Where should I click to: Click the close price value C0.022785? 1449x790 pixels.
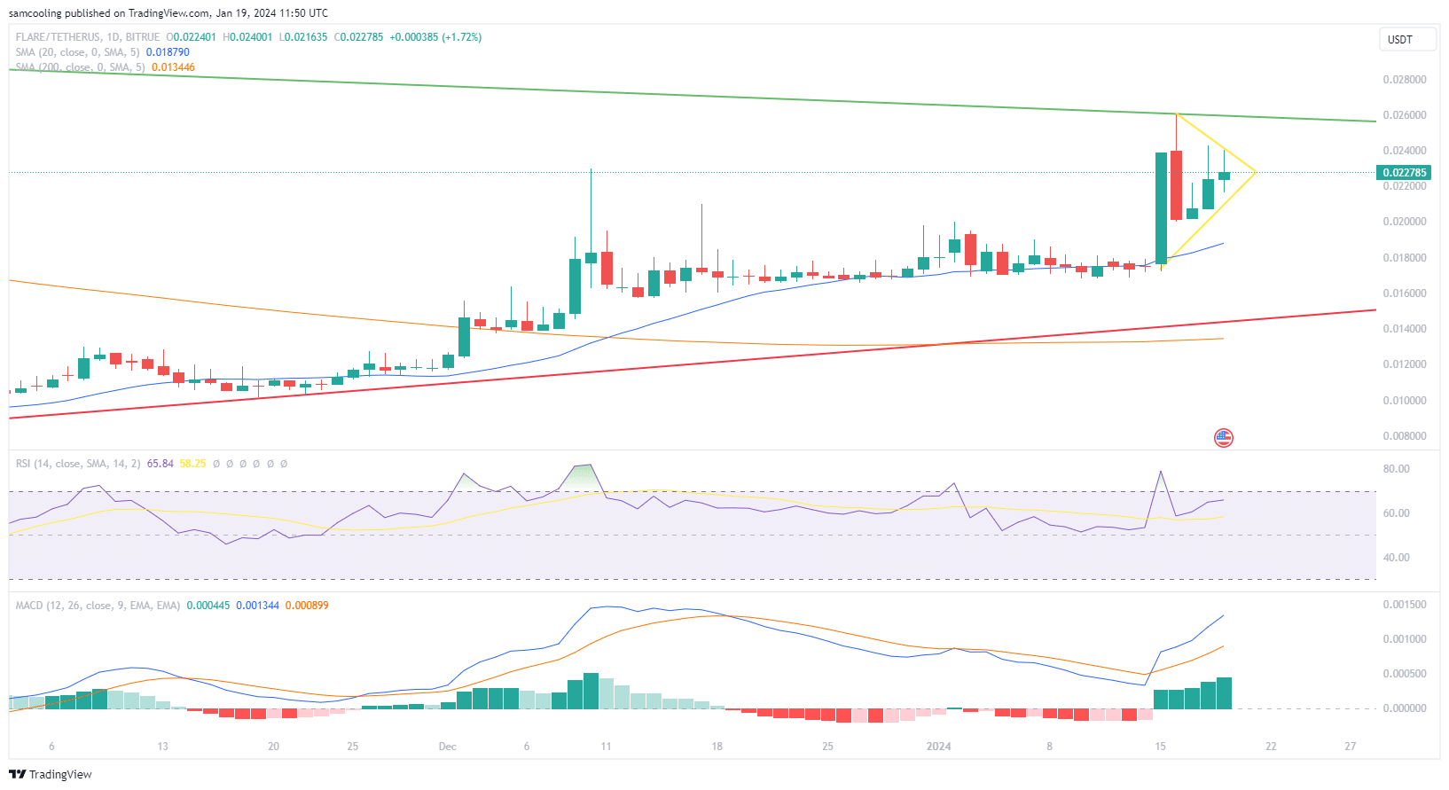coord(359,37)
